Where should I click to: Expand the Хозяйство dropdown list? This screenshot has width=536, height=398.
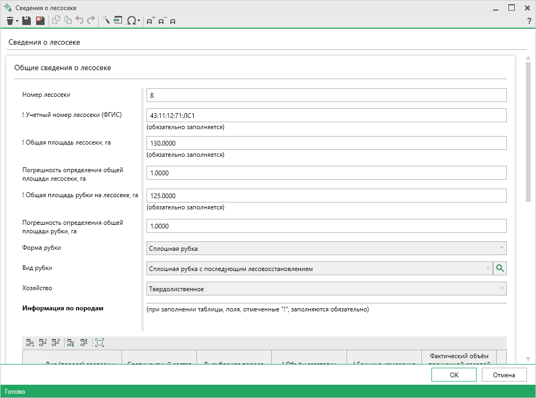[326, 289]
